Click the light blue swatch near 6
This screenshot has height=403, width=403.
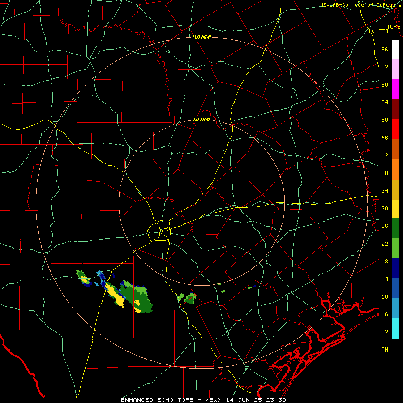click(395, 308)
